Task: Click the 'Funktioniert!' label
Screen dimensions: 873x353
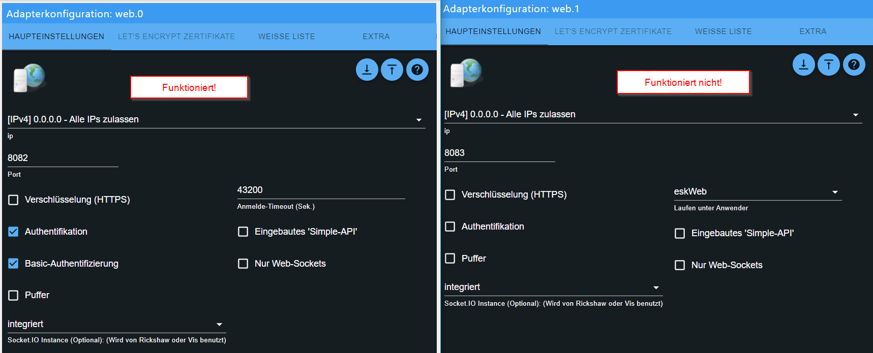Action: pos(189,87)
